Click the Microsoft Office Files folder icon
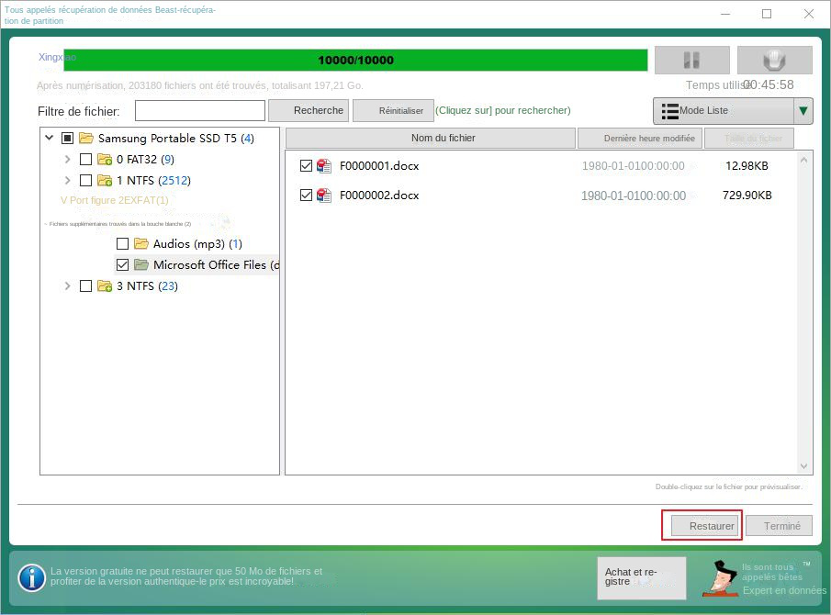Viewport: 831px width, 615px height. [140, 264]
